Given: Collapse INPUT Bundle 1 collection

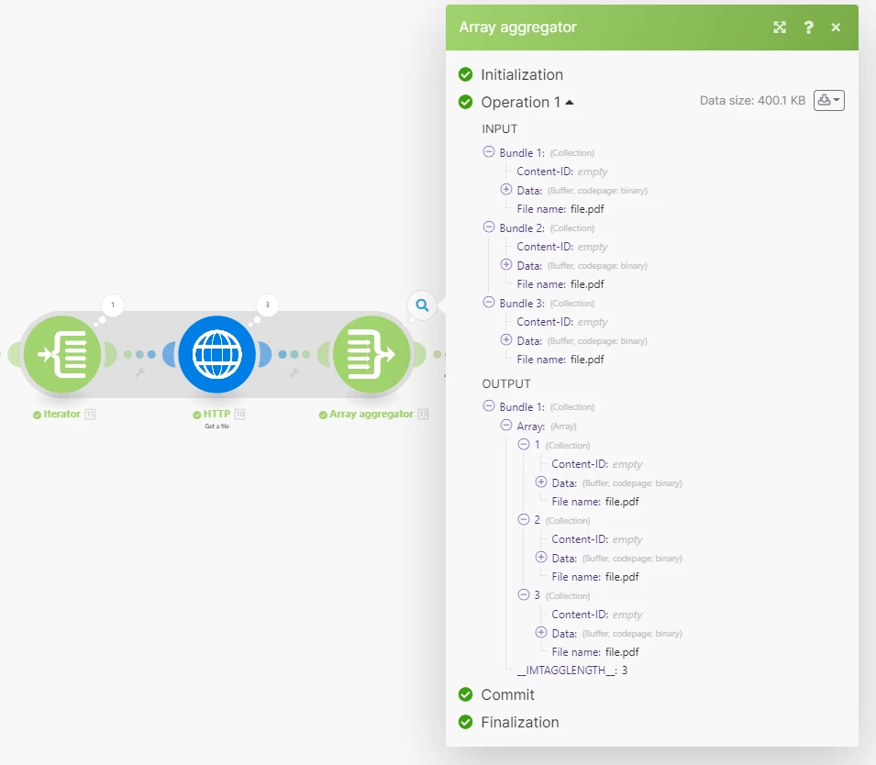Looking at the screenshot, I should point(489,152).
